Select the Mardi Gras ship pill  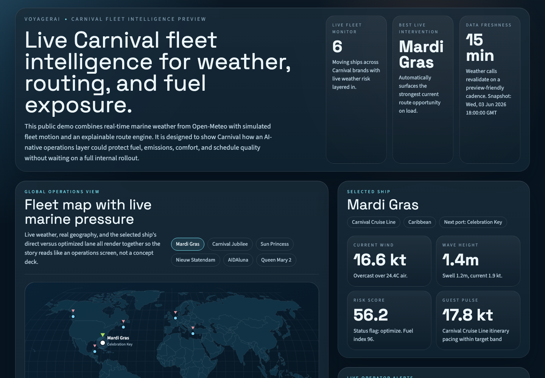point(188,244)
